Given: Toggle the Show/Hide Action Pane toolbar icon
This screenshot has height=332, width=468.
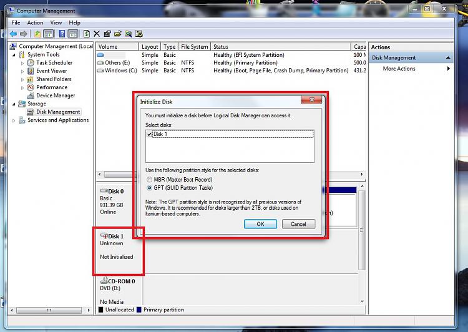Looking at the screenshot, I should point(73,34).
